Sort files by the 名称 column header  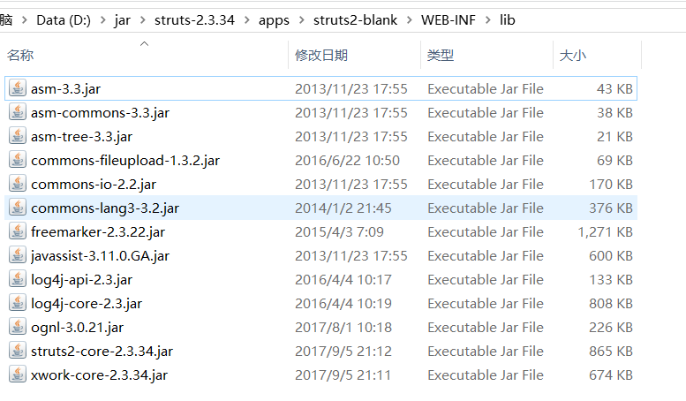[x=20, y=56]
